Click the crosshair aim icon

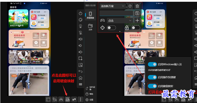click(x=102, y=28)
